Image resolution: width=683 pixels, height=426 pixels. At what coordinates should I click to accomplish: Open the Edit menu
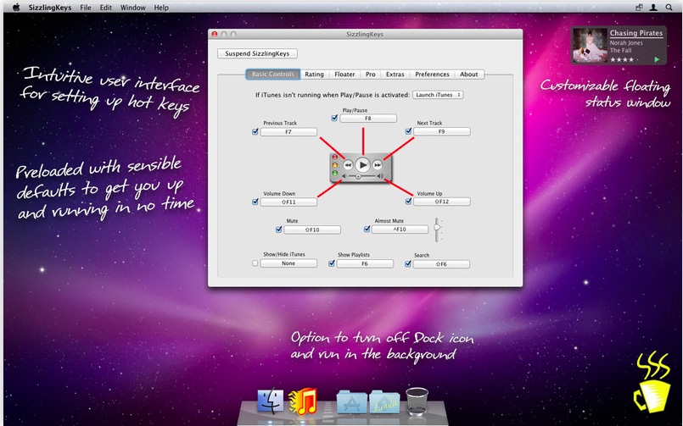pos(105,8)
